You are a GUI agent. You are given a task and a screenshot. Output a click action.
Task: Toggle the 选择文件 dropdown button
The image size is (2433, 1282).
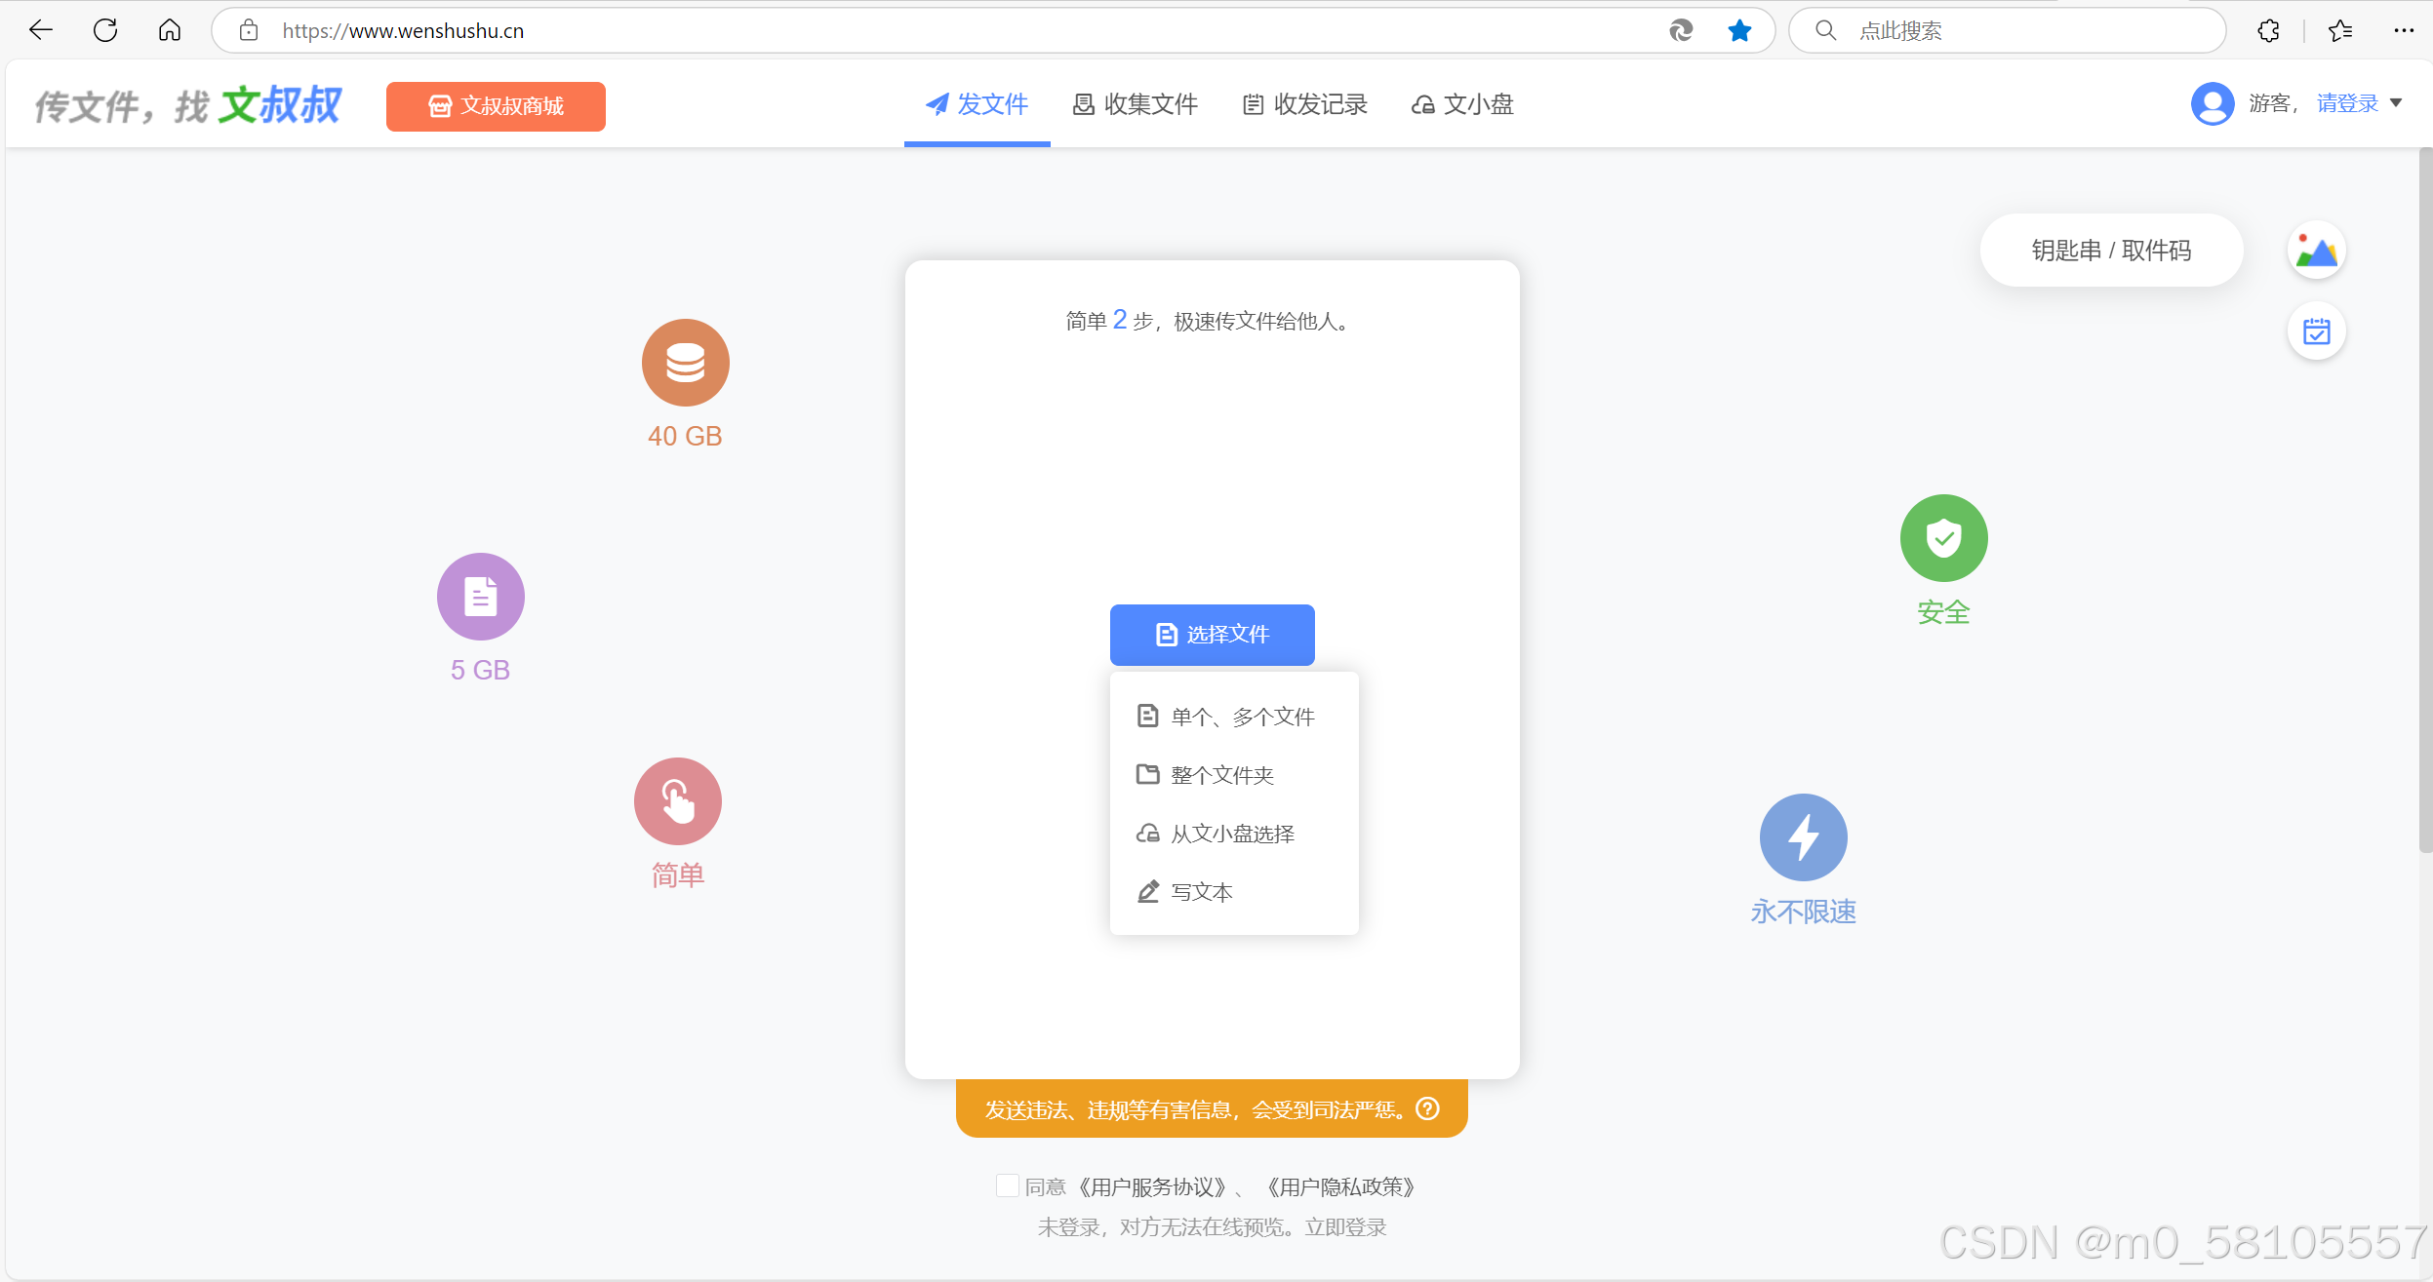[x=1212, y=635]
